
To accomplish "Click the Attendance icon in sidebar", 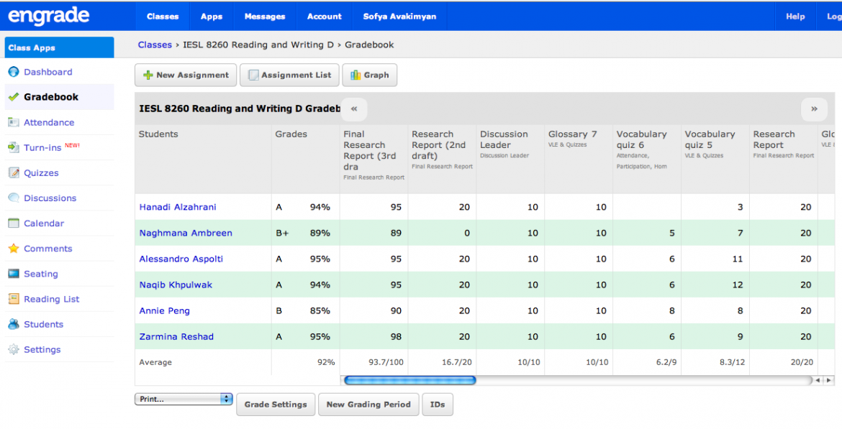I will 14,122.
